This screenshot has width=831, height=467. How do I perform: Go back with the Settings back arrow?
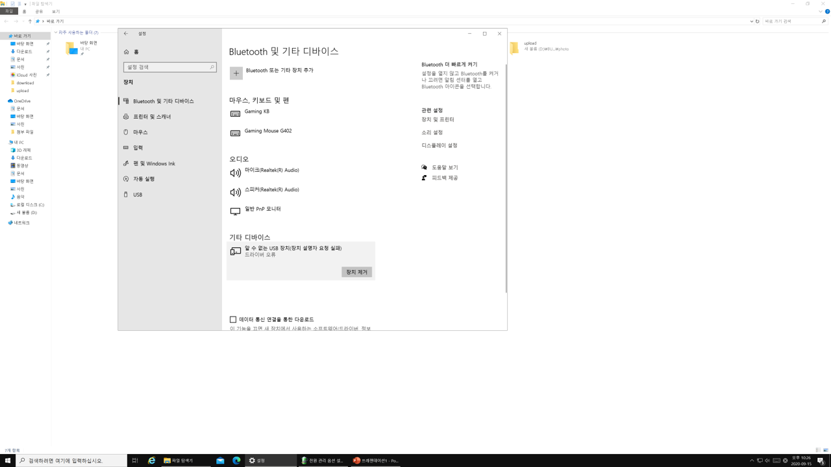coord(126,34)
